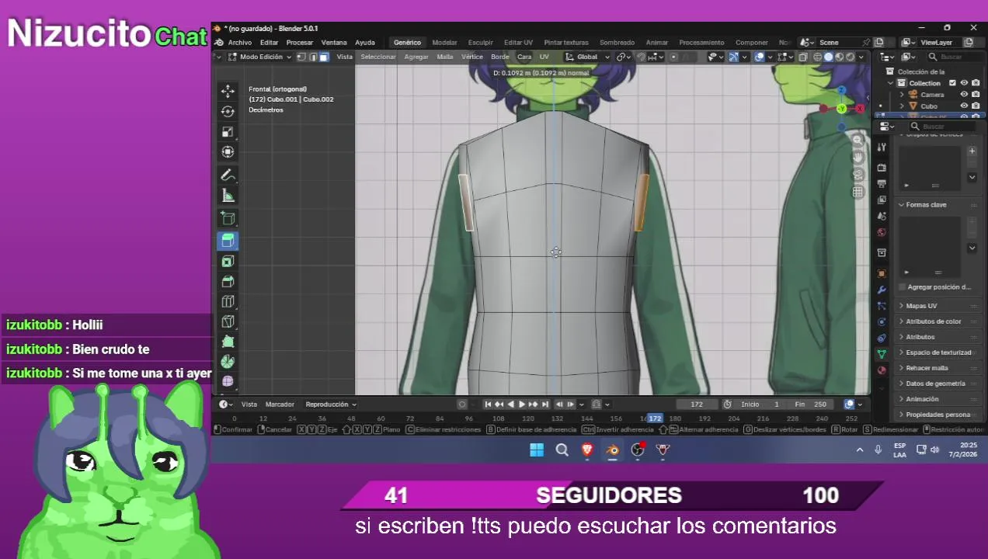This screenshot has width=988, height=559.
Task: Open the Vértice menu in the viewport header
Action: point(472,57)
